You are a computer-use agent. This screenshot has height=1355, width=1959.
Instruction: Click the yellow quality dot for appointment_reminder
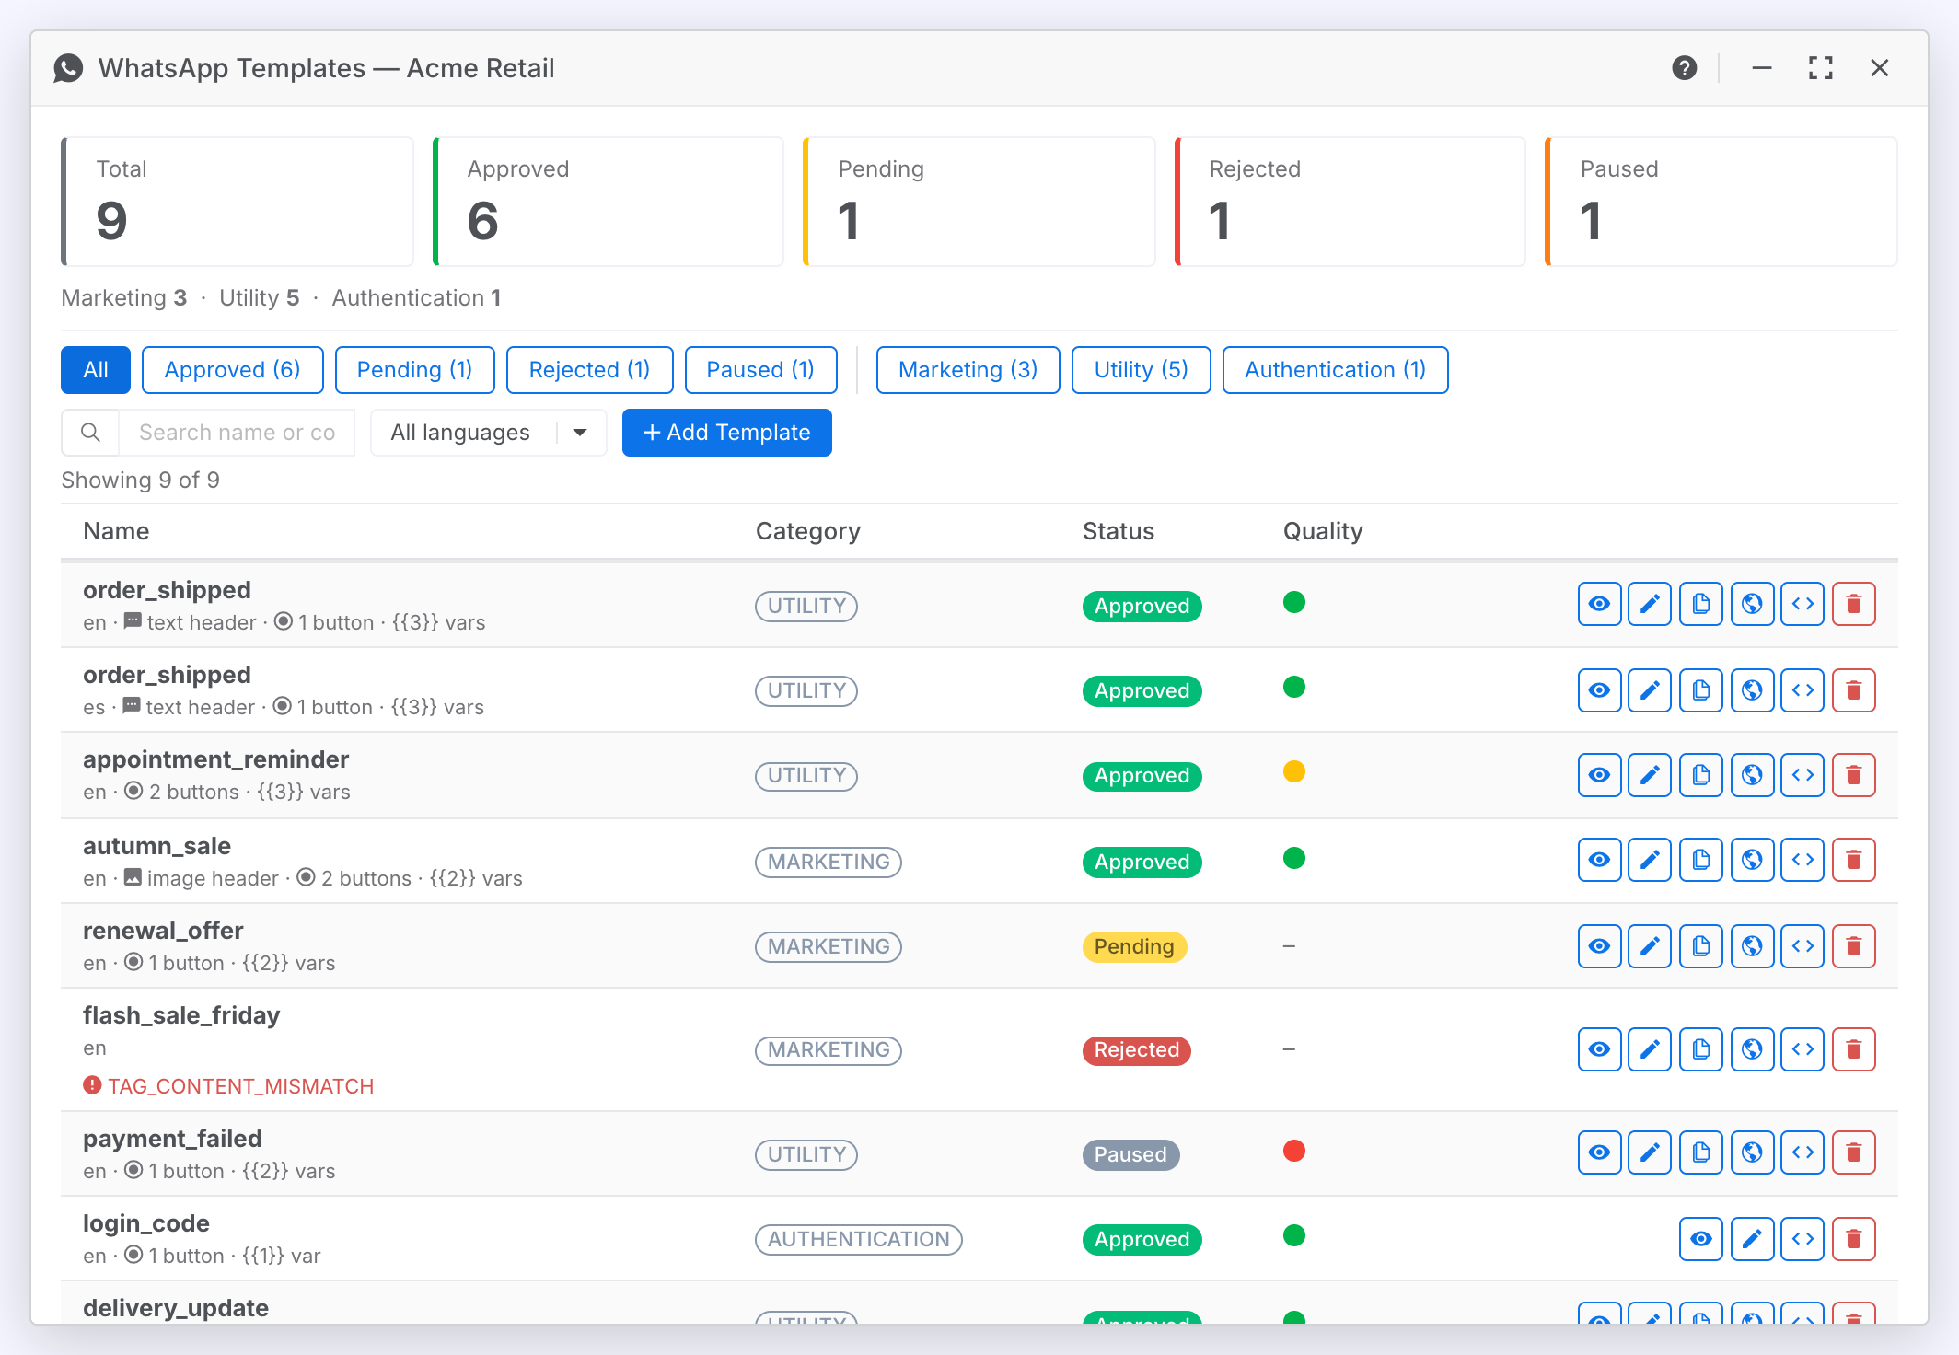click(1294, 771)
